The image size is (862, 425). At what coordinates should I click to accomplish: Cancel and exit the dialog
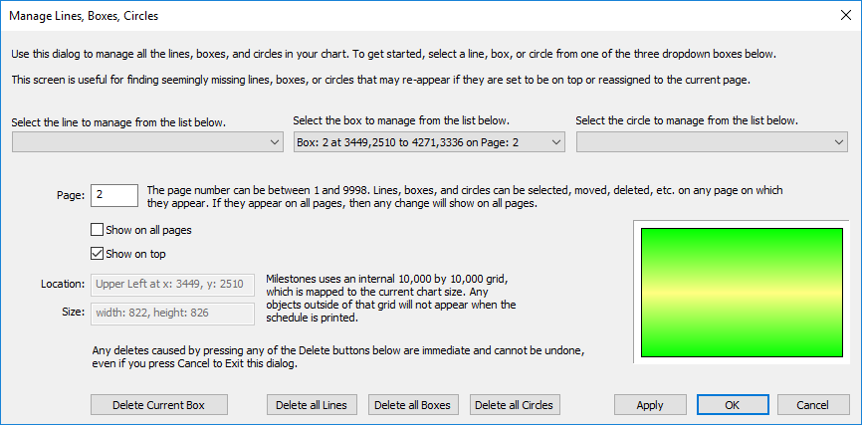(813, 405)
